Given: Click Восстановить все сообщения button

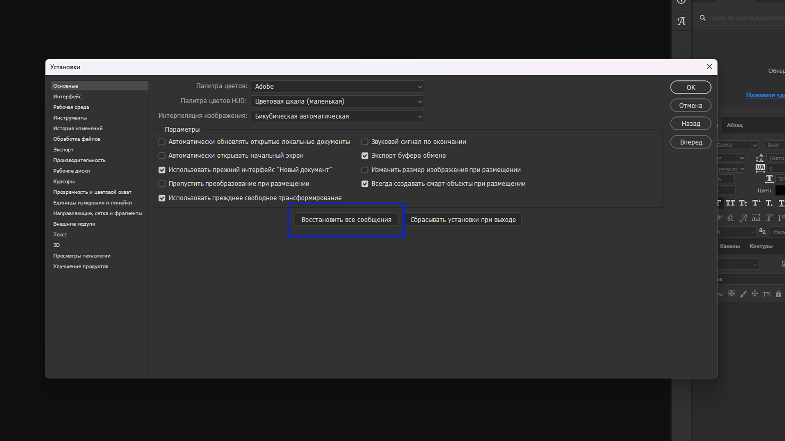Looking at the screenshot, I should point(346,220).
